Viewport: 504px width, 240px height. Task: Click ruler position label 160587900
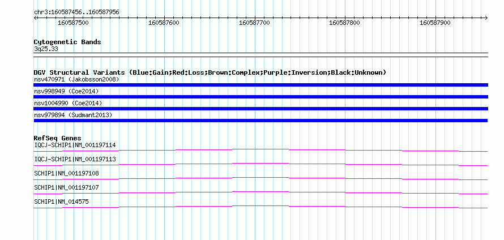tap(435, 23)
